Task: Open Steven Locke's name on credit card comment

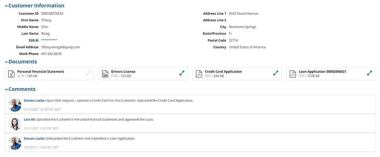Action: (x=34, y=100)
